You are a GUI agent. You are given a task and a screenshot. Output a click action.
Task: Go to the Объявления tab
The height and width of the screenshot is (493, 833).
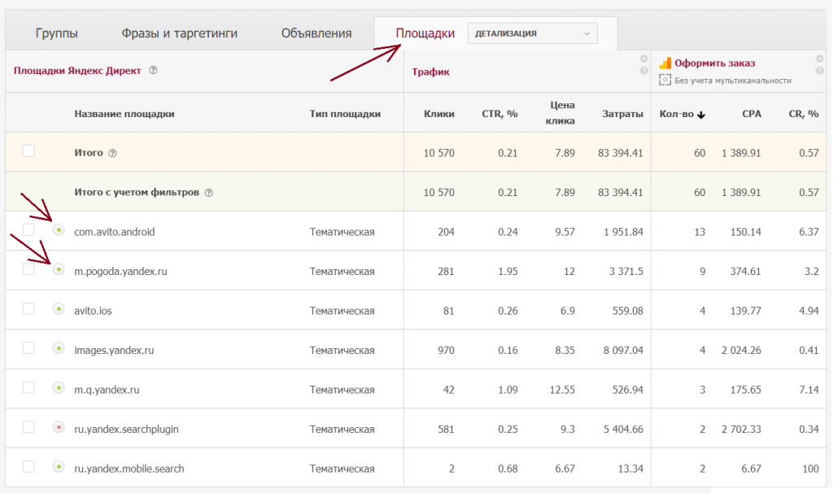pos(316,33)
